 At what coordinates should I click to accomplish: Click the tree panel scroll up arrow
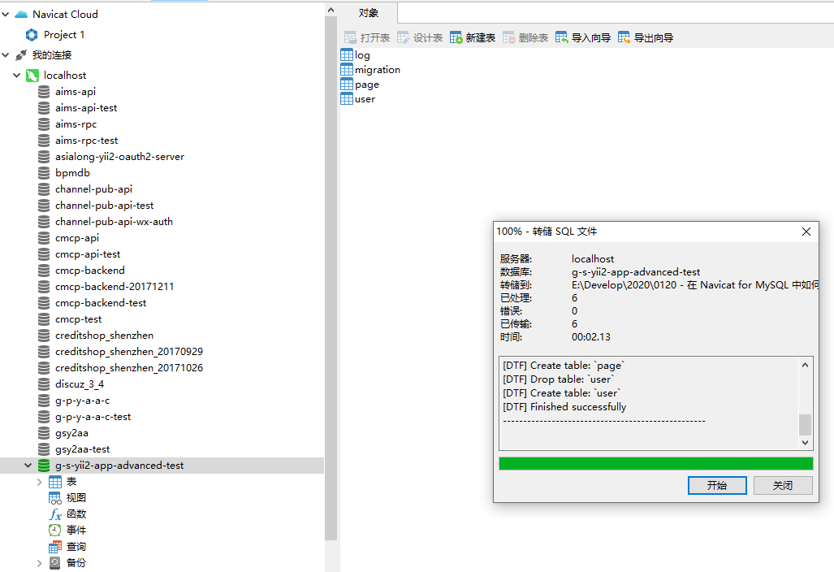tap(331, 10)
